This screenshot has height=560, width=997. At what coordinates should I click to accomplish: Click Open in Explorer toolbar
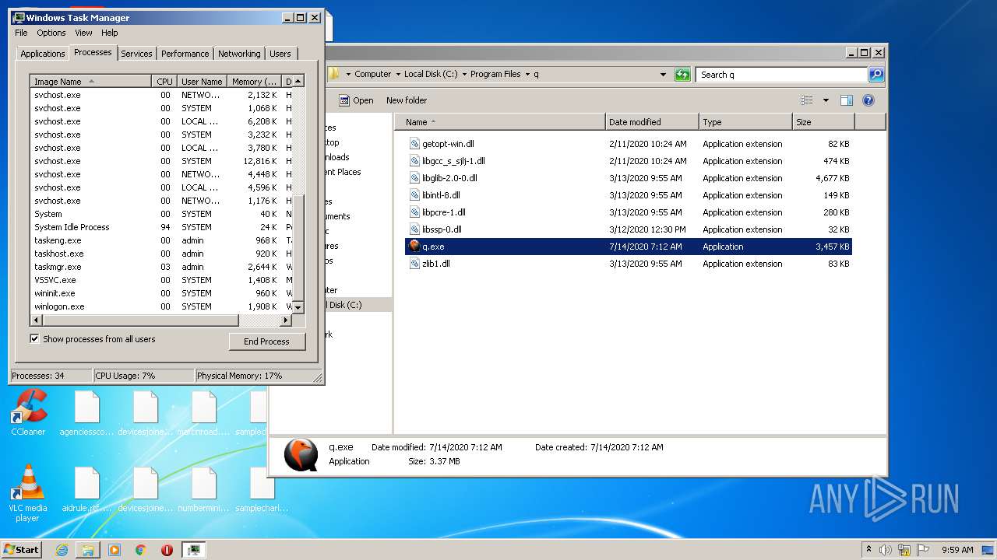(356, 100)
